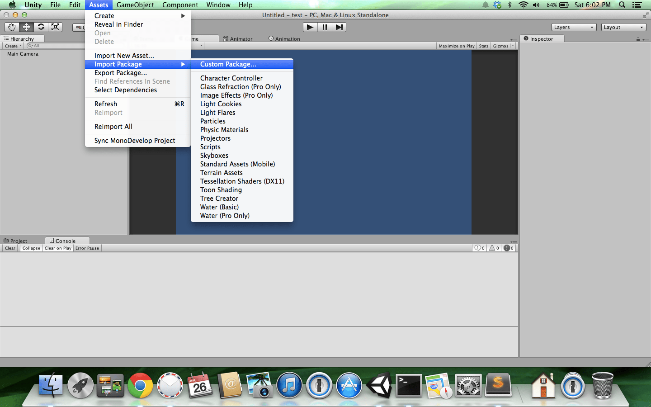
Task: Expand the Hierarchy Create dropdown
Action: tap(13, 46)
